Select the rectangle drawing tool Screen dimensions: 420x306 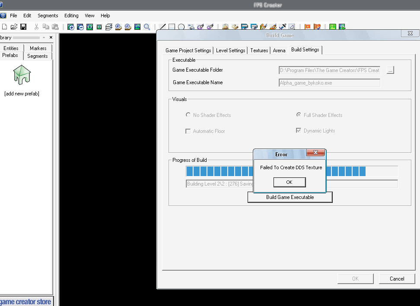click(172, 27)
